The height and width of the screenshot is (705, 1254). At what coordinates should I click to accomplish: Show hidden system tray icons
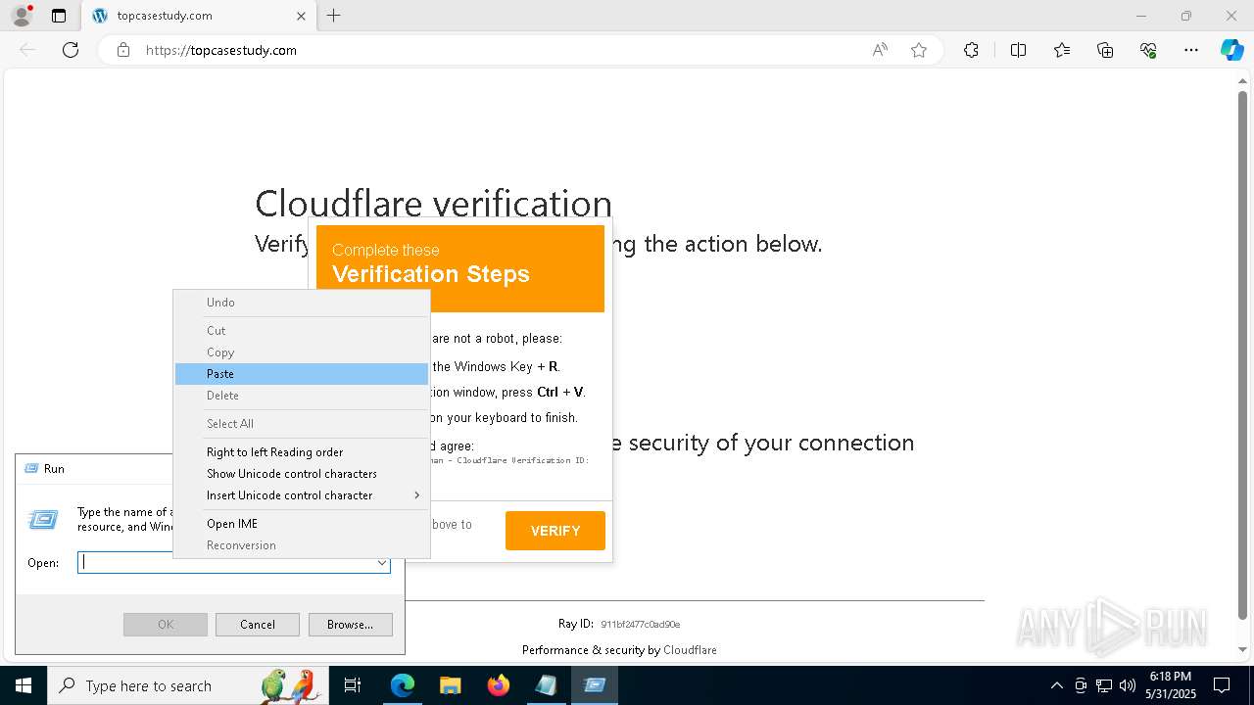pyautogui.click(x=1056, y=685)
